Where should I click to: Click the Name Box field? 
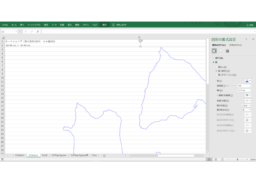[x=8, y=32]
